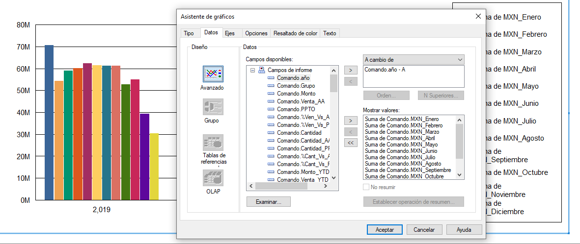Select Suma de Comando.MXN_Julio value

pyautogui.click(x=400, y=157)
